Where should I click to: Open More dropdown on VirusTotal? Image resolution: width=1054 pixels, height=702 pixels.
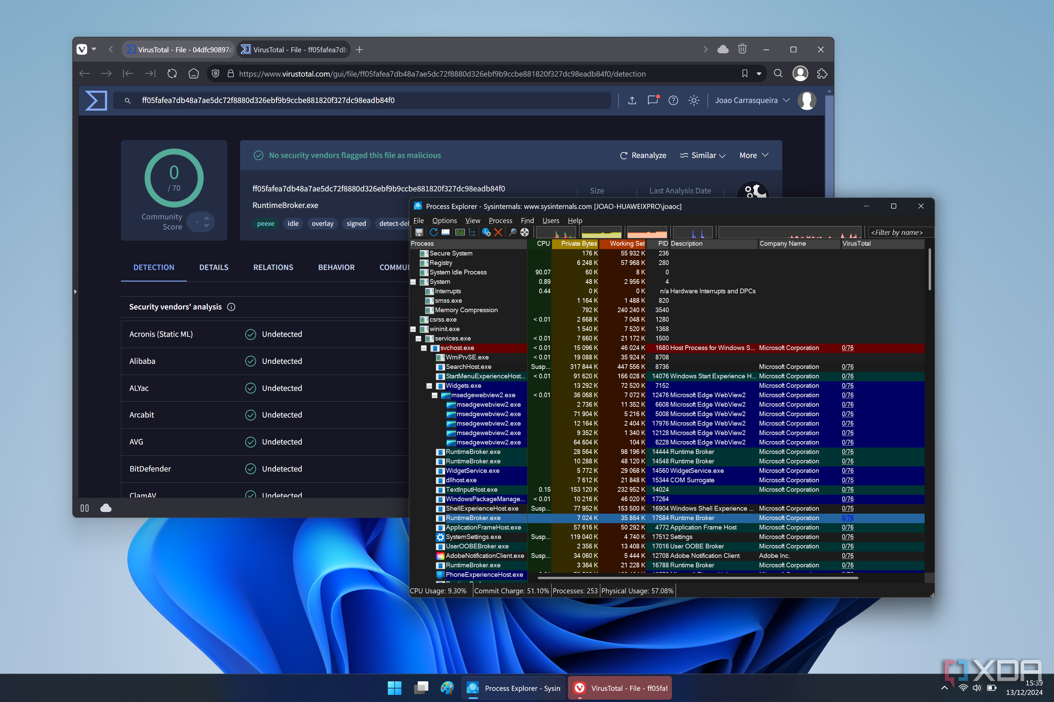click(x=754, y=155)
